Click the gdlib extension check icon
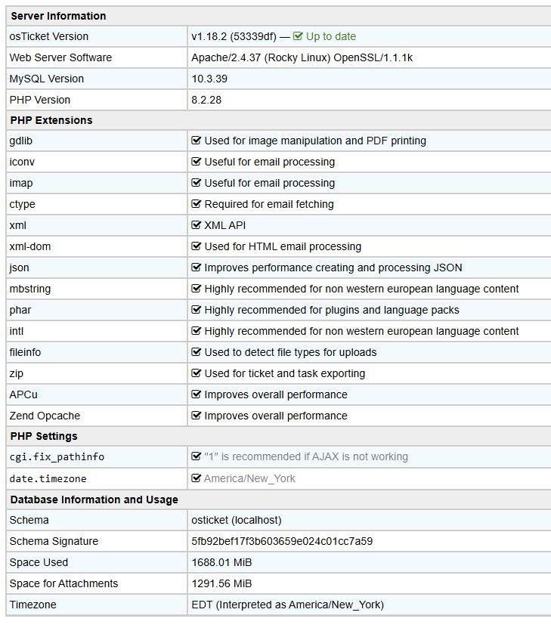Image resolution: width=551 pixels, height=631 pixels. (x=197, y=141)
